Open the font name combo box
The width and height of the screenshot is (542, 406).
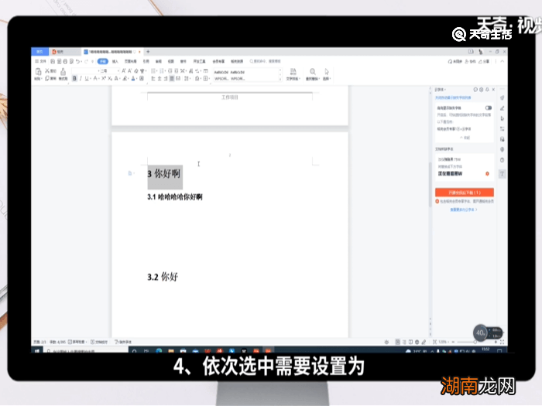click(x=85, y=71)
